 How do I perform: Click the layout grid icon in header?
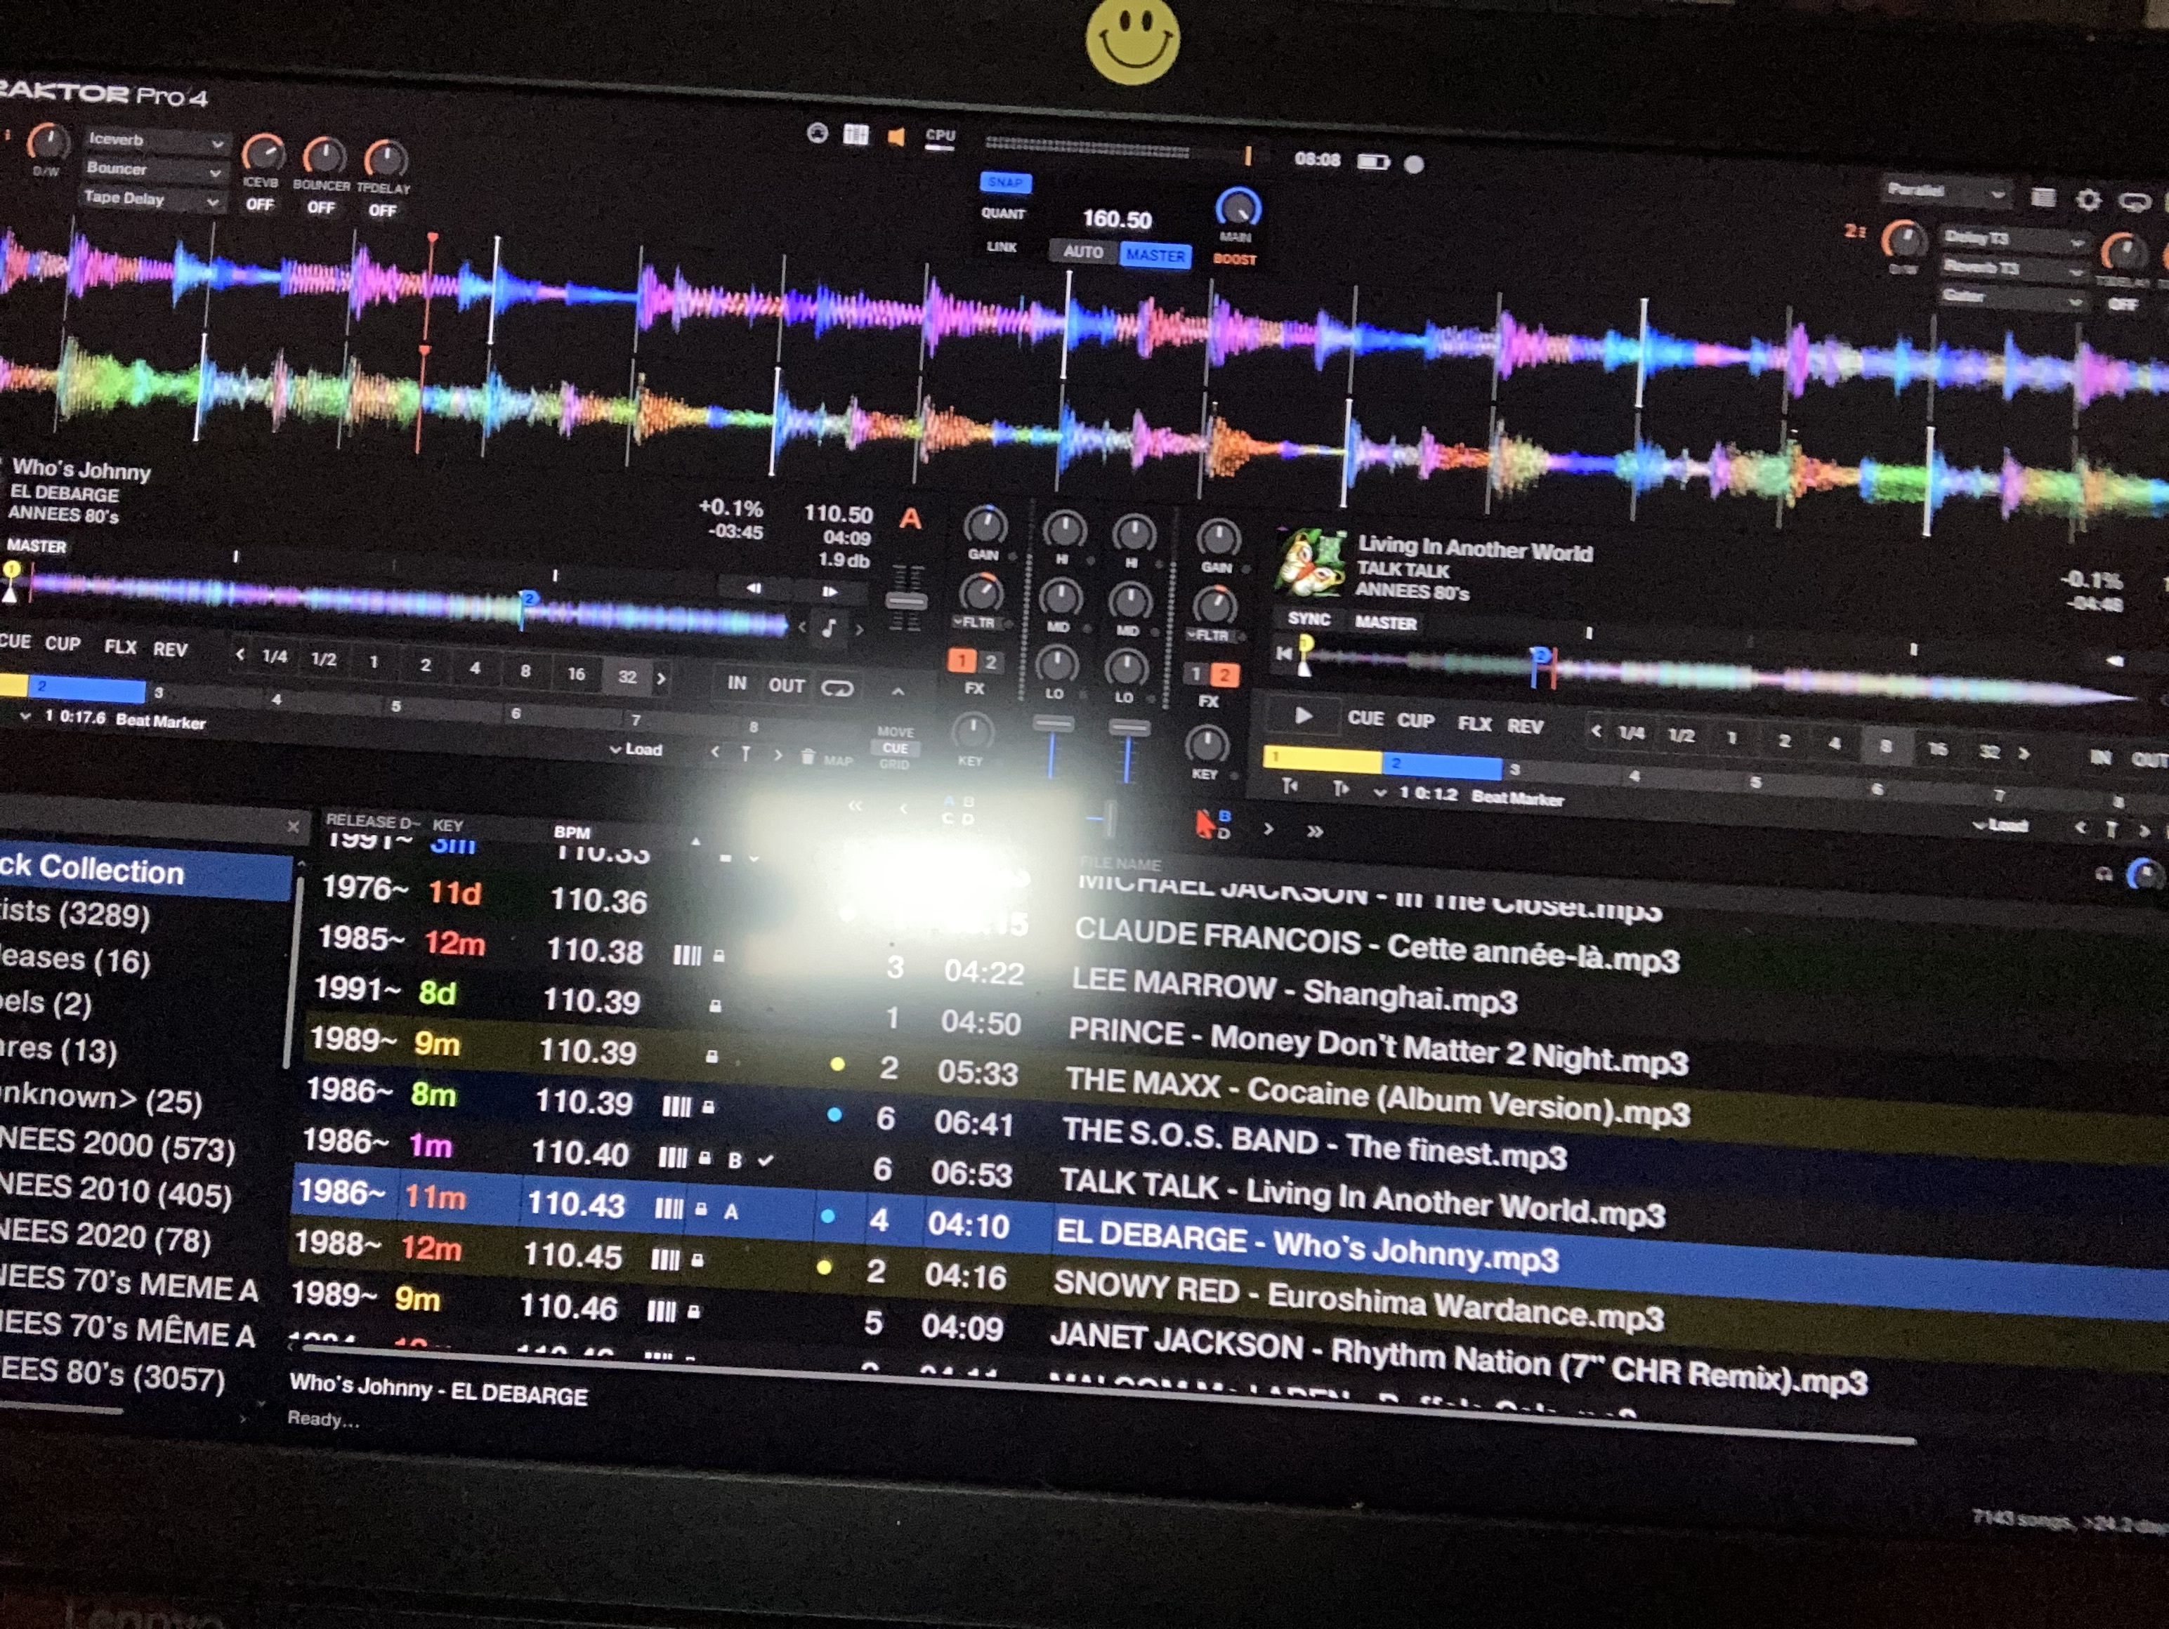[856, 134]
